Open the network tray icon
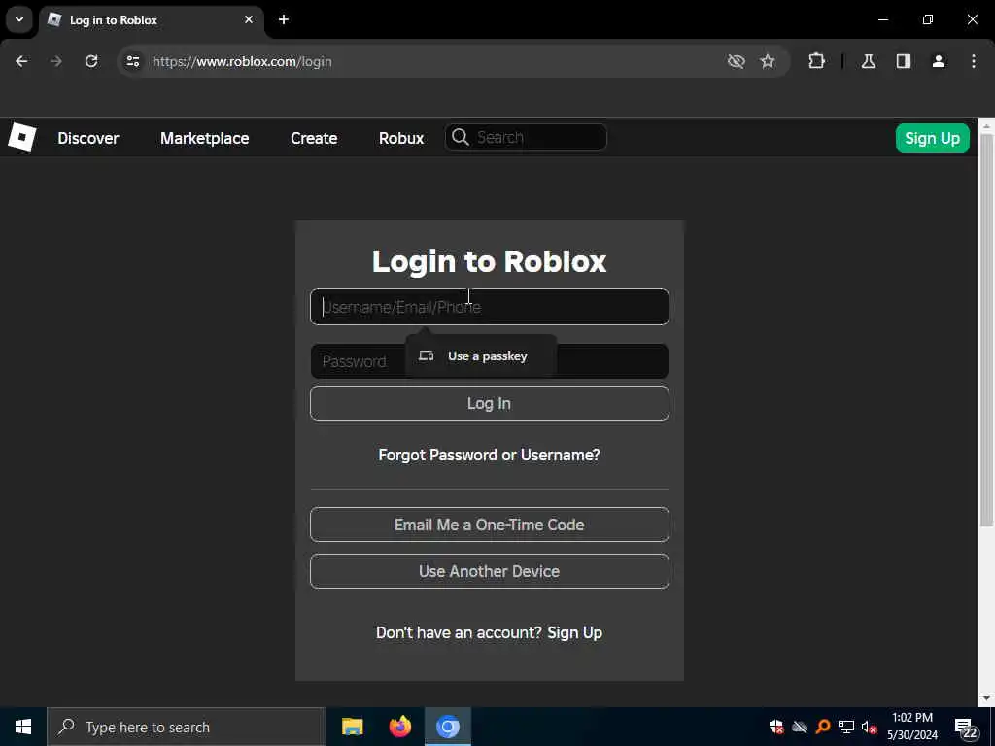Screen dimensions: 995x746 [x=846, y=727]
